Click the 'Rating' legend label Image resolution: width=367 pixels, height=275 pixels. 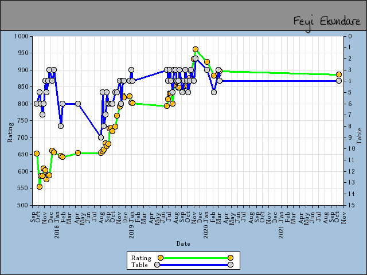tap(142, 258)
